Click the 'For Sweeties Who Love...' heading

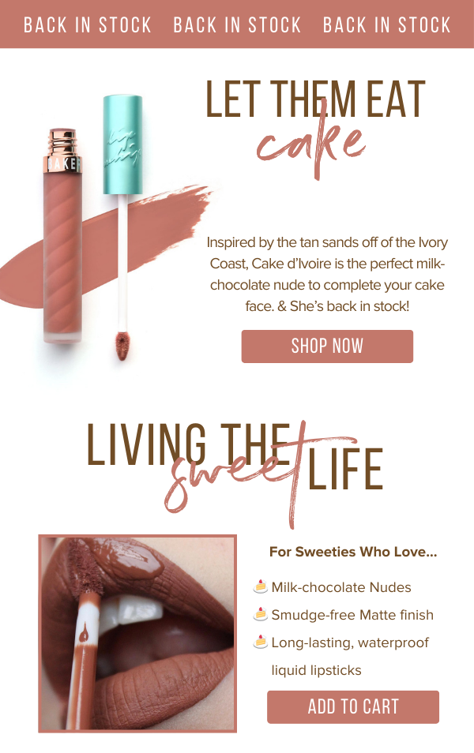pos(353,552)
